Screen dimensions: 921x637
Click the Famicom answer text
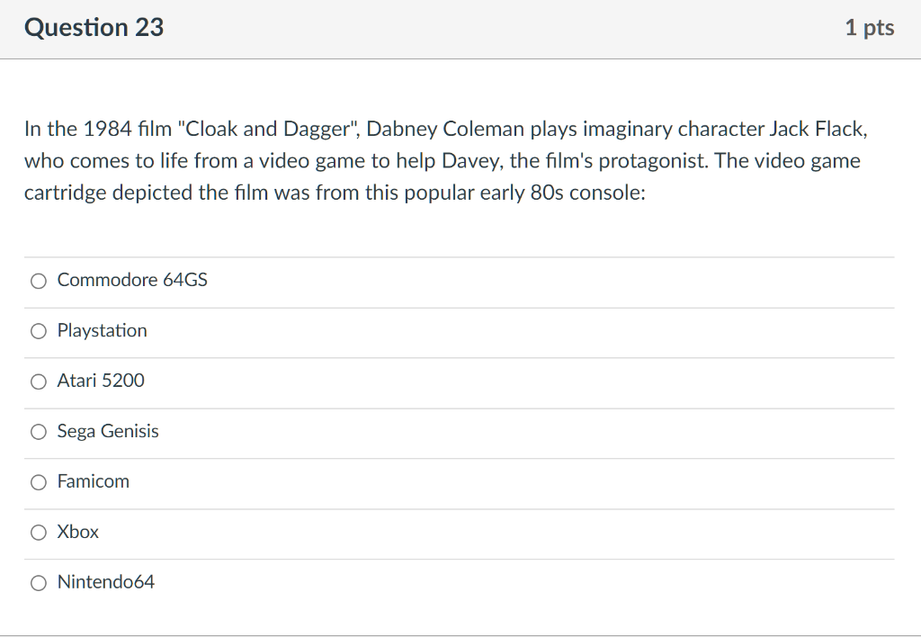(93, 481)
